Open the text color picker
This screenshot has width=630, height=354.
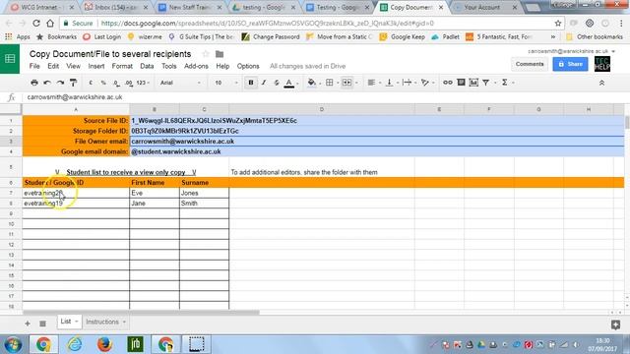[x=289, y=83]
